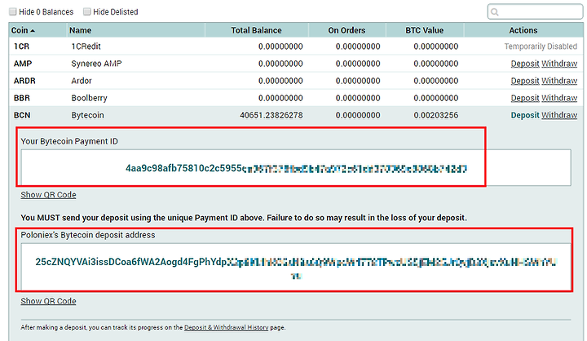
Task: Click the Your Bytecoin Payment ID label
Action: click(69, 141)
